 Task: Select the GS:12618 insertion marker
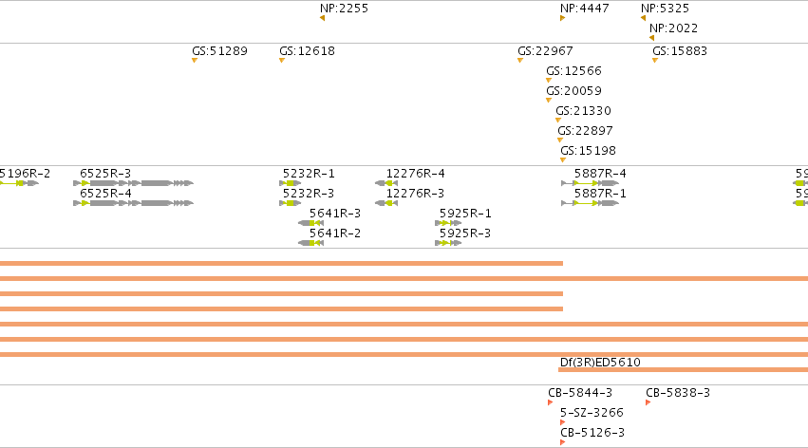(282, 61)
